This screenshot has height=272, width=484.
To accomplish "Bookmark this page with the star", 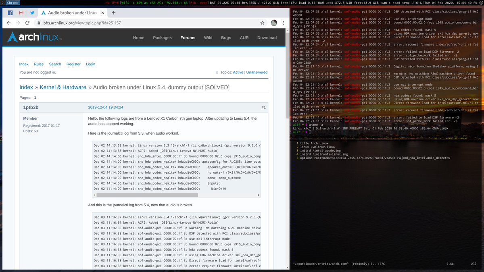I will [x=263, y=23].
